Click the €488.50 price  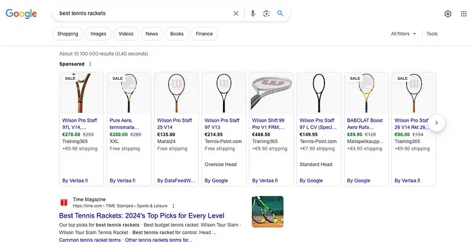261,135
